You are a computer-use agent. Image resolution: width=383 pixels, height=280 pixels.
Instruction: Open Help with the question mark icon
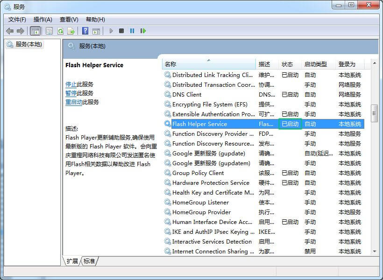85,31
